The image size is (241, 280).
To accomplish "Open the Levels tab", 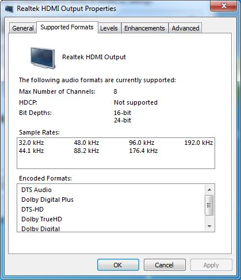I will tap(109, 28).
